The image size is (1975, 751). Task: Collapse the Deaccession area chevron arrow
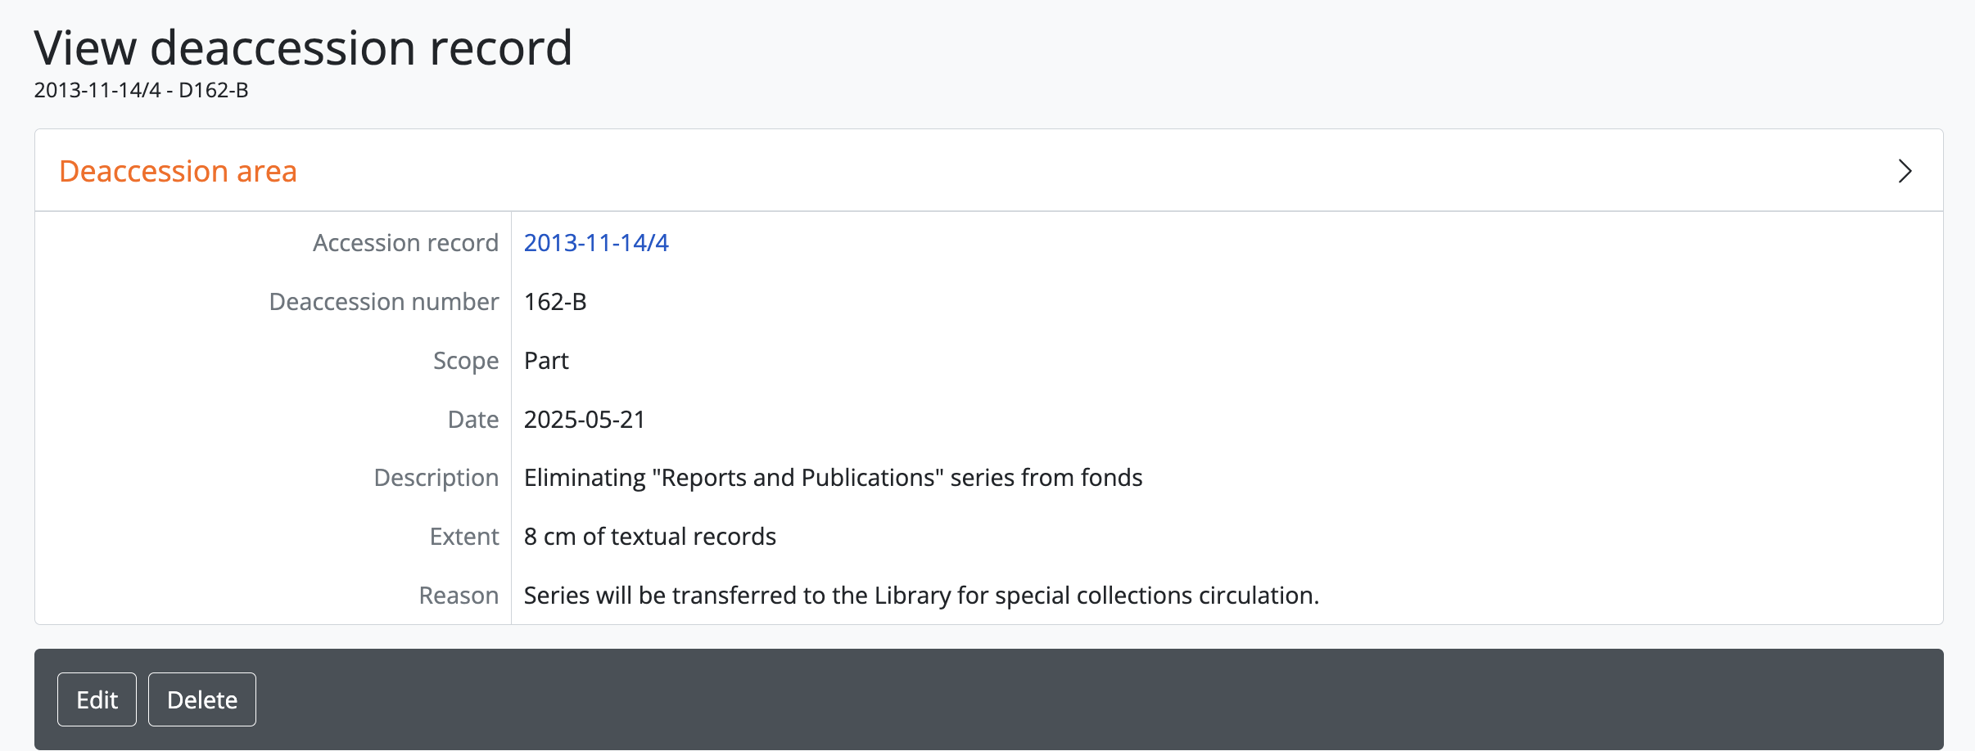[x=1905, y=171]
